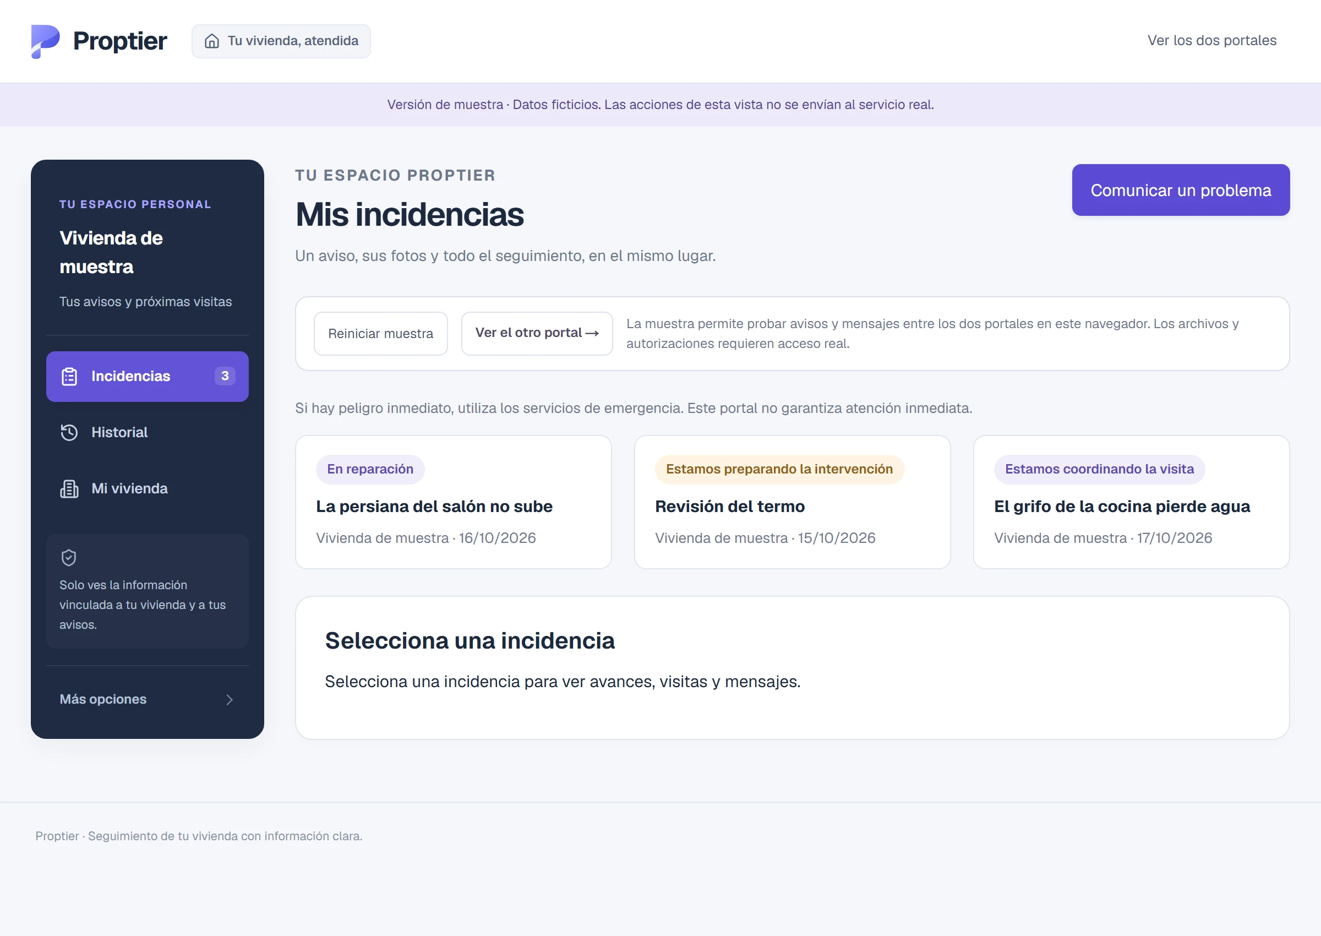Click the shield check icon in sidebar
The height and width of the screenshot is (936, 1321).
tap(69, 557)
